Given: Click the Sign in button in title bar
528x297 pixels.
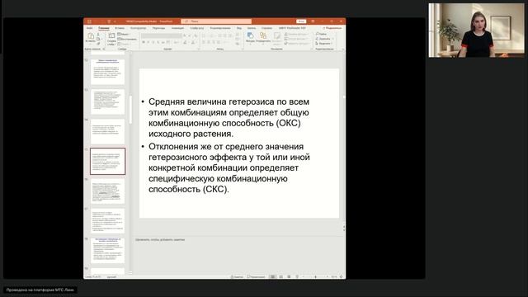Looking at the screenshot, I should pos(301,21).
